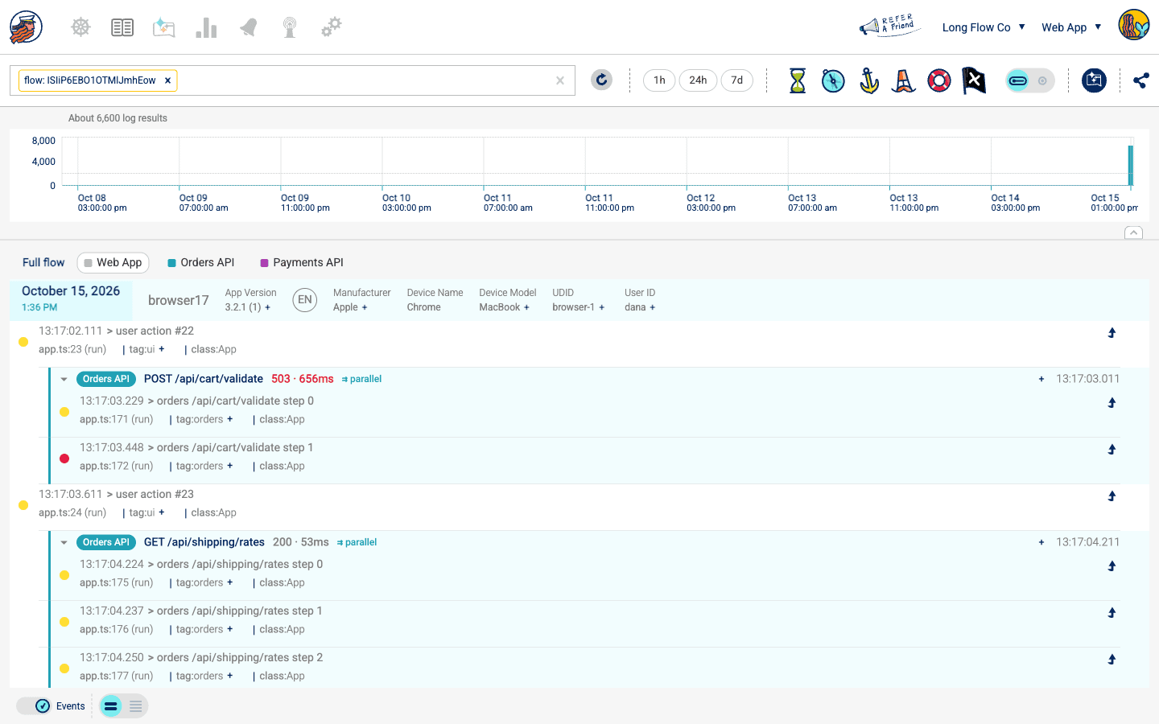The height and width of the screenshot is (724, 1159).
Task: Click the plus beside timestamp 13:17:04.211
Action: [1041, 542]
